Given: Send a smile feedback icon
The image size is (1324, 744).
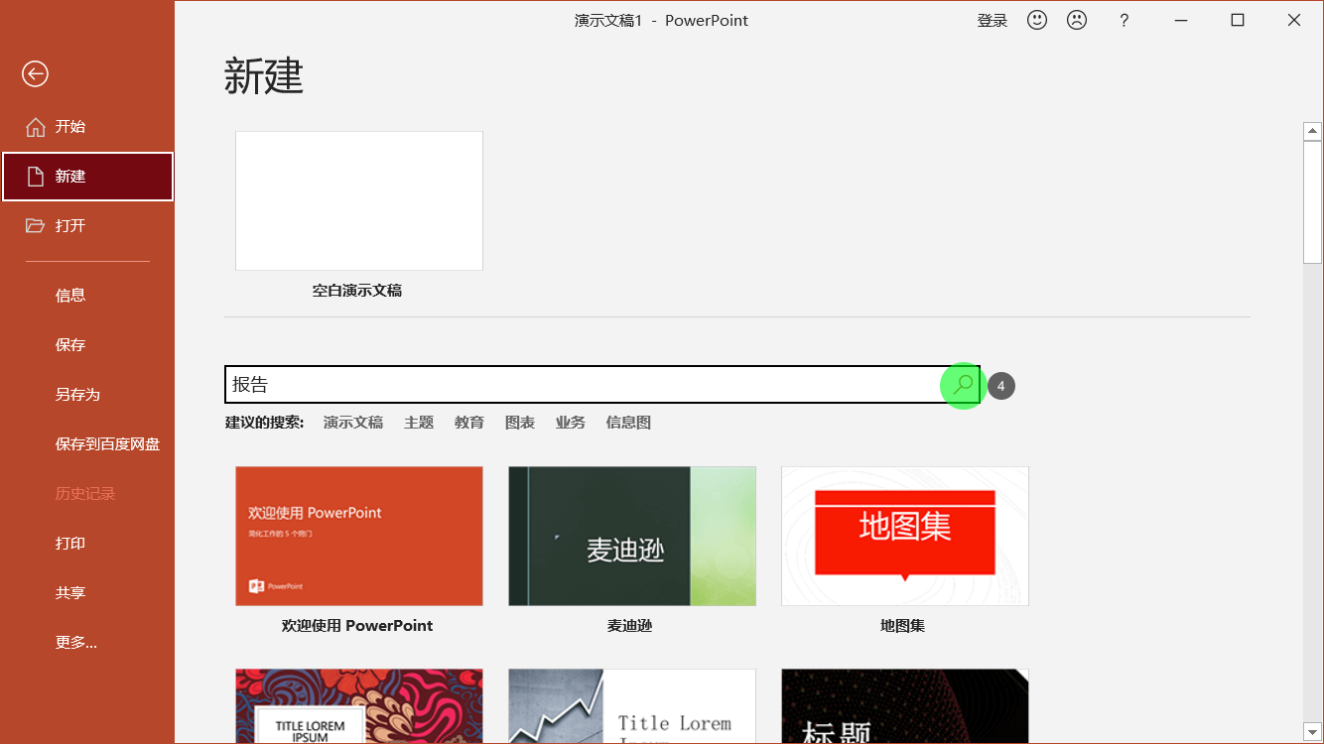Looking at the screenshot, I should (1037, 20).
